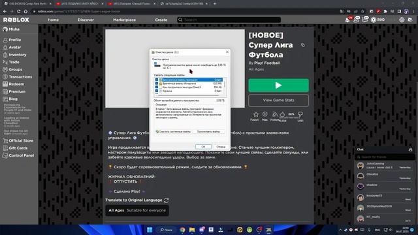Open Chrome from the taskbar
418x235 pixels.
coord(182,230)
